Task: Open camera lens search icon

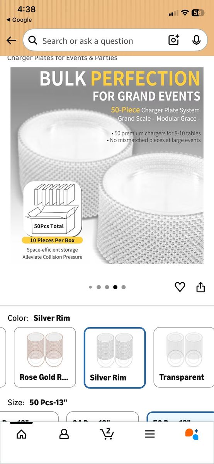Action: pyautogui.click(x=174, y=40)
